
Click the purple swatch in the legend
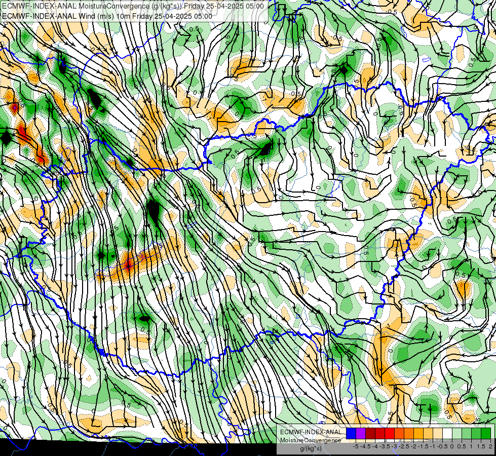click(361, 434)
